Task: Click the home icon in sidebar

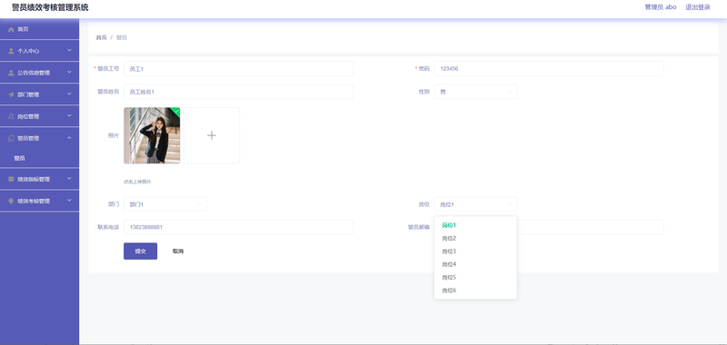Action: (x=11, y=29)
